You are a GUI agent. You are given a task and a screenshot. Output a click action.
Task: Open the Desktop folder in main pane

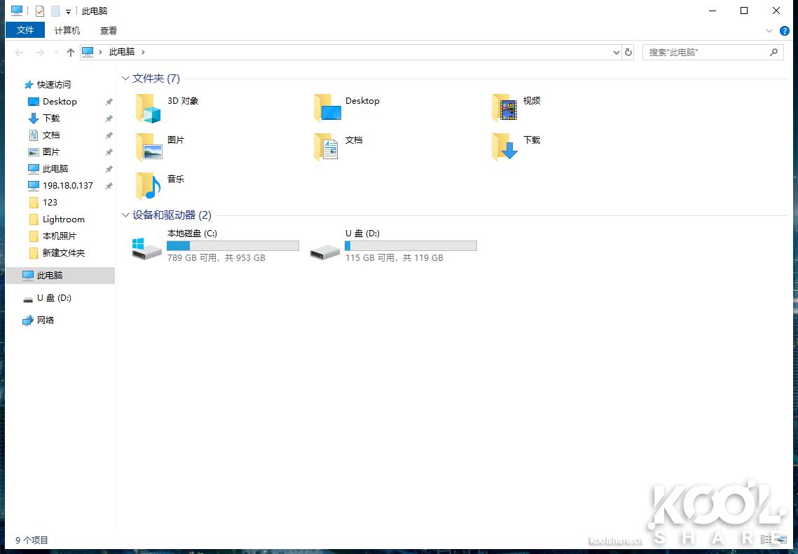pyautogui.click(x=327, y=108)
